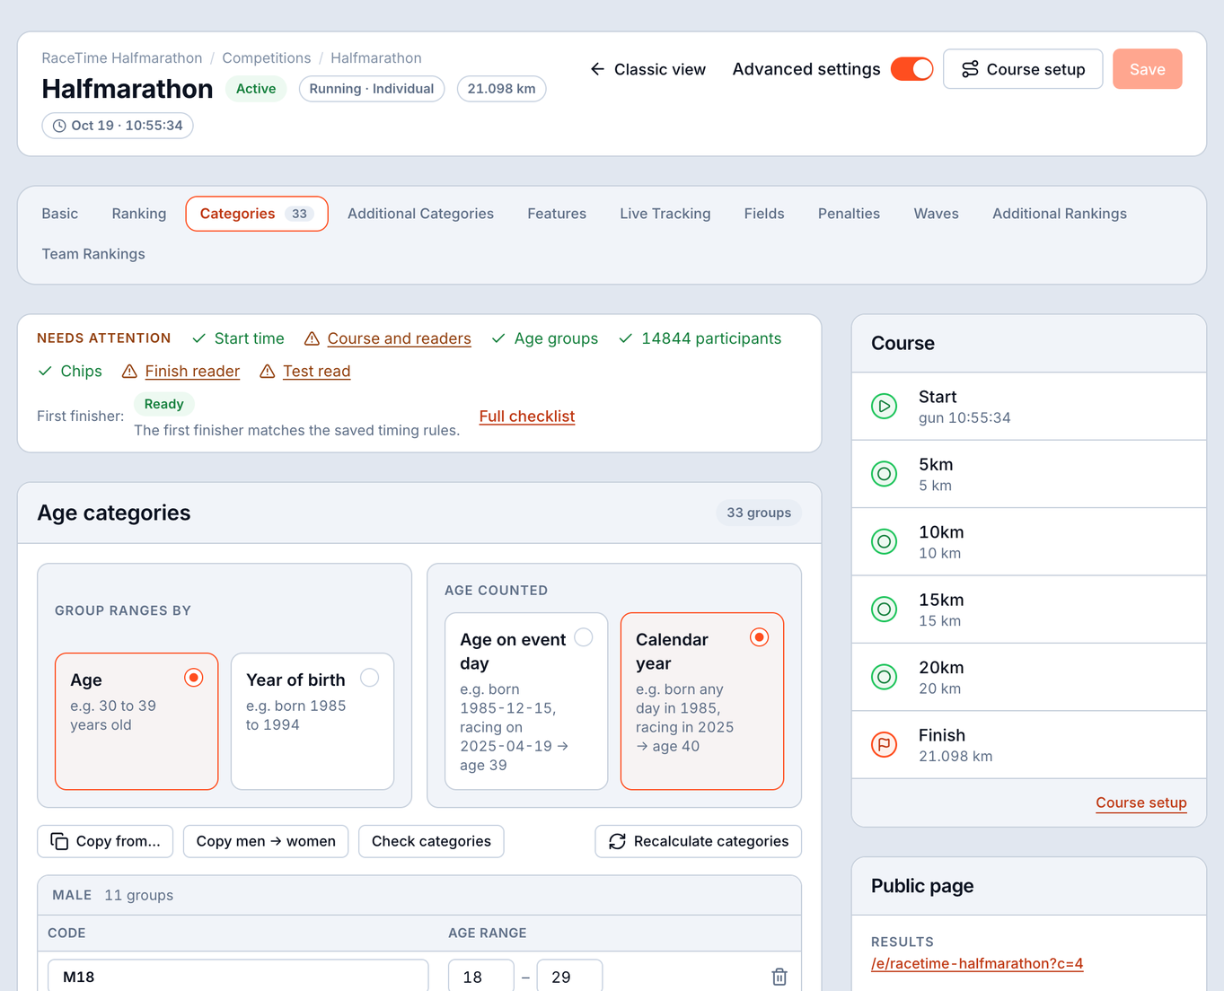Choose Calendar year age counting

click(702, 701)
